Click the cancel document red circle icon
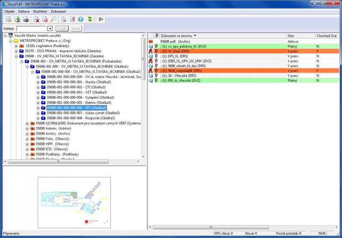This screenshot has height=238, width=342. [45, 19]
